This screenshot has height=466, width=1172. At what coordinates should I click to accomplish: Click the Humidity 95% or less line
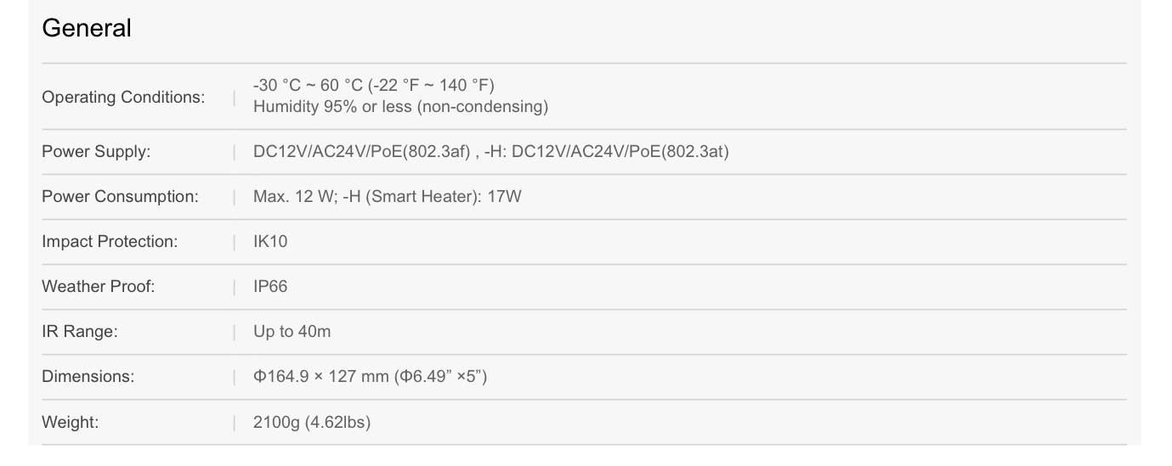pos(400,107)
